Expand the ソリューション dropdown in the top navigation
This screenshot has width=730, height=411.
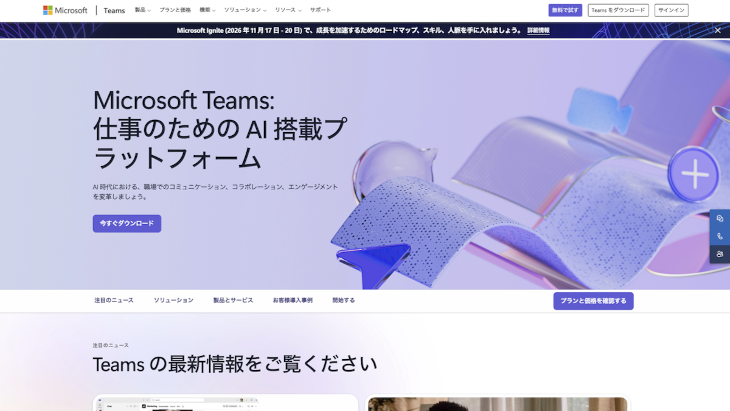[x=245, y=10]
